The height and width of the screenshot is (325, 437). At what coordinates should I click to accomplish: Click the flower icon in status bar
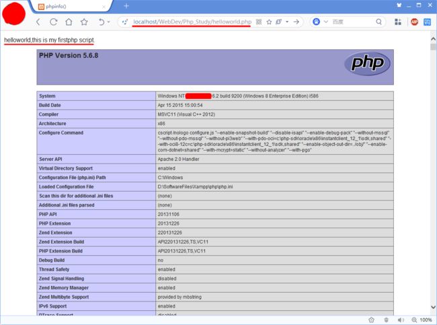pos(371,320)
